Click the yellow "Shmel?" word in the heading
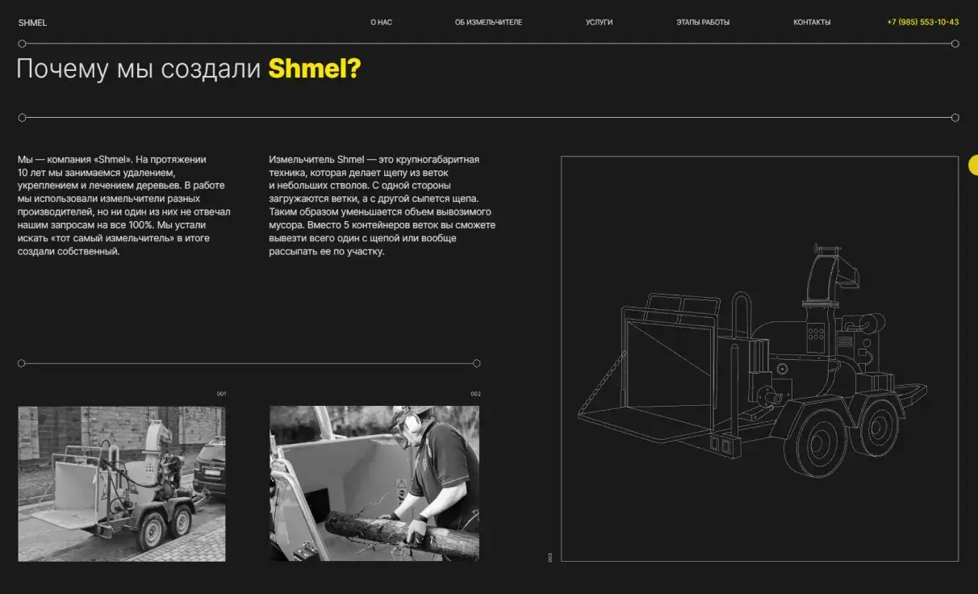 click(x=314, y=69)
